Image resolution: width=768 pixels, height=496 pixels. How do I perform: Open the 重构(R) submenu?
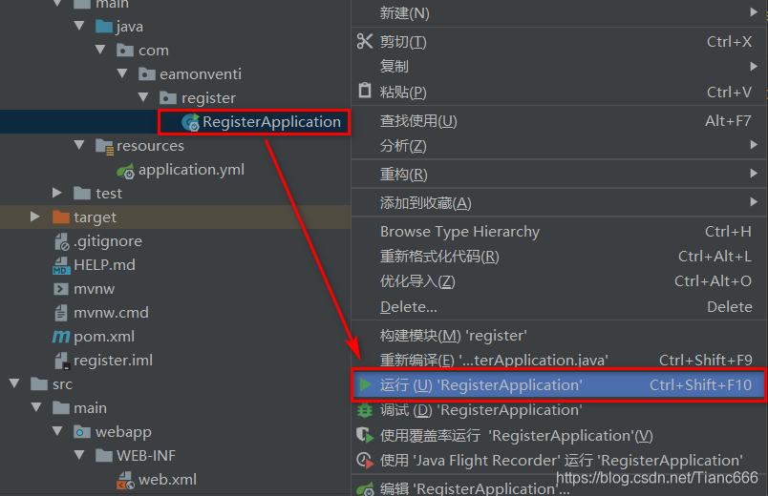point(559,174)
